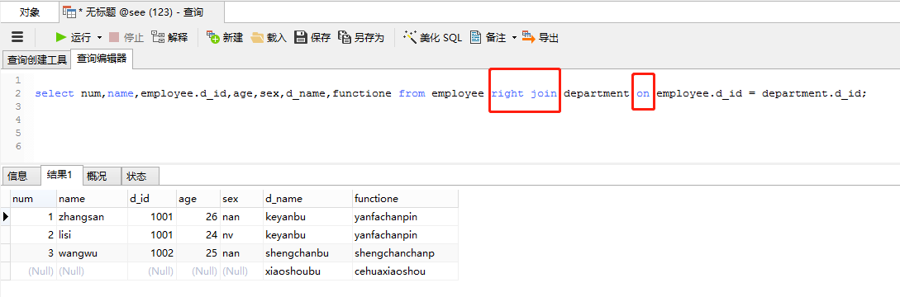Choose Save As (另存为)
900x297 pixels.
tap(361, 38)
